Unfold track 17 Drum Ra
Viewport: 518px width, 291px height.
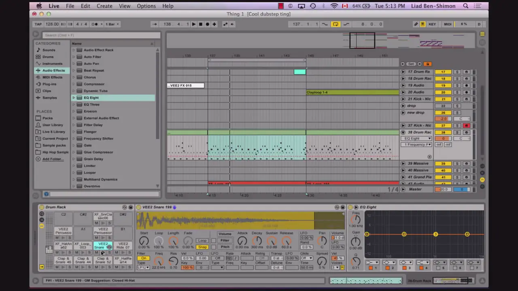click(403, 72)
